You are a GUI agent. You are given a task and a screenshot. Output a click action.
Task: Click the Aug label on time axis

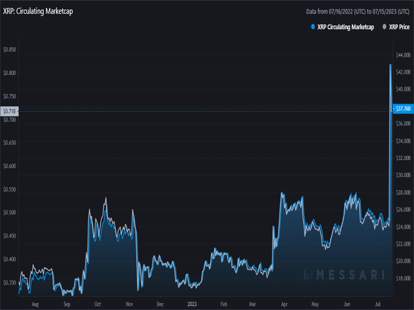[x=35, y=304]
